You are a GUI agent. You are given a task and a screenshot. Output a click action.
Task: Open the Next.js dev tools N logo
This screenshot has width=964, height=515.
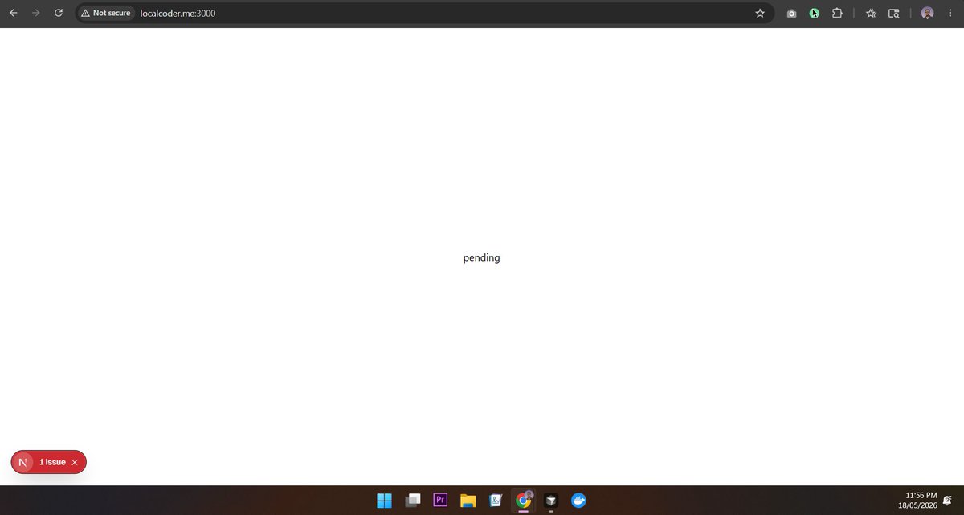(22, 462)
